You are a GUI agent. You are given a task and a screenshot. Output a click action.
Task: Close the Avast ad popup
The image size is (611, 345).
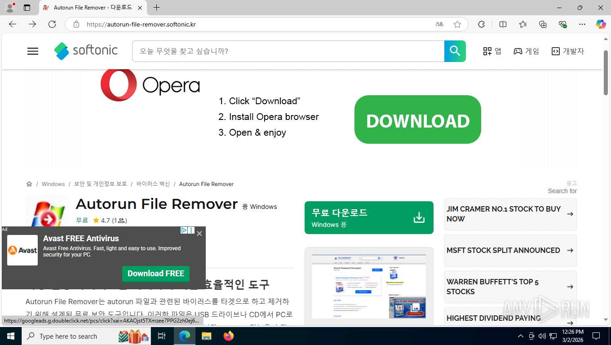pyautogui.click(x=199, y=234)
